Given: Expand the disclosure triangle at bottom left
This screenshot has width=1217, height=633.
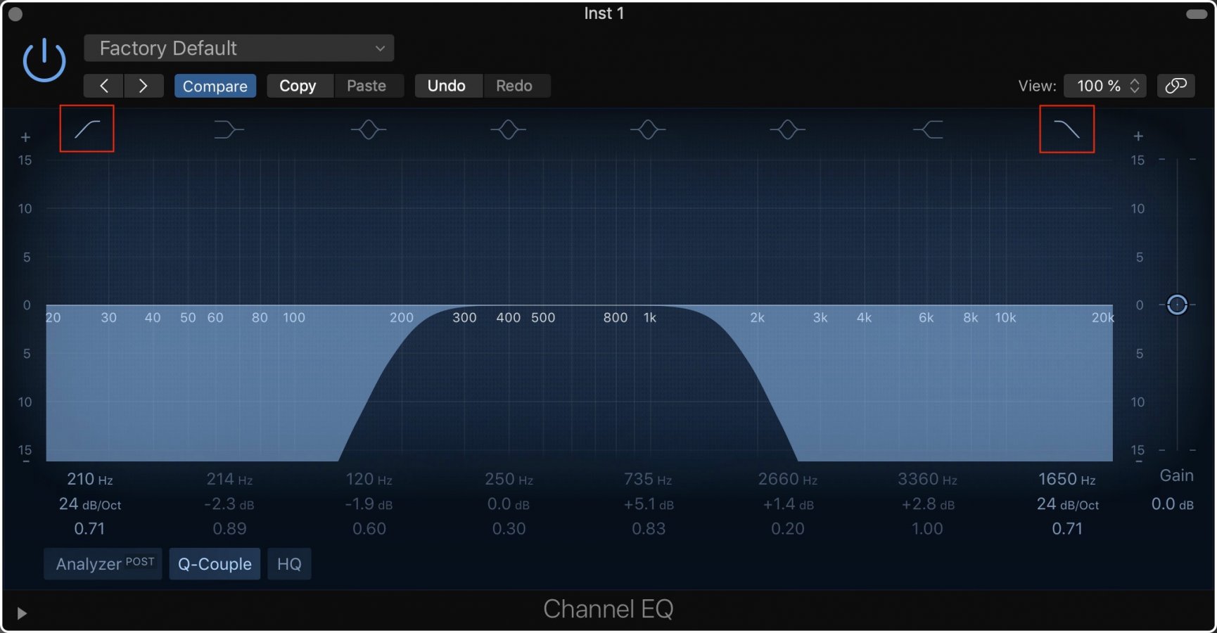Looking at the screenshot, I should 21,613.
